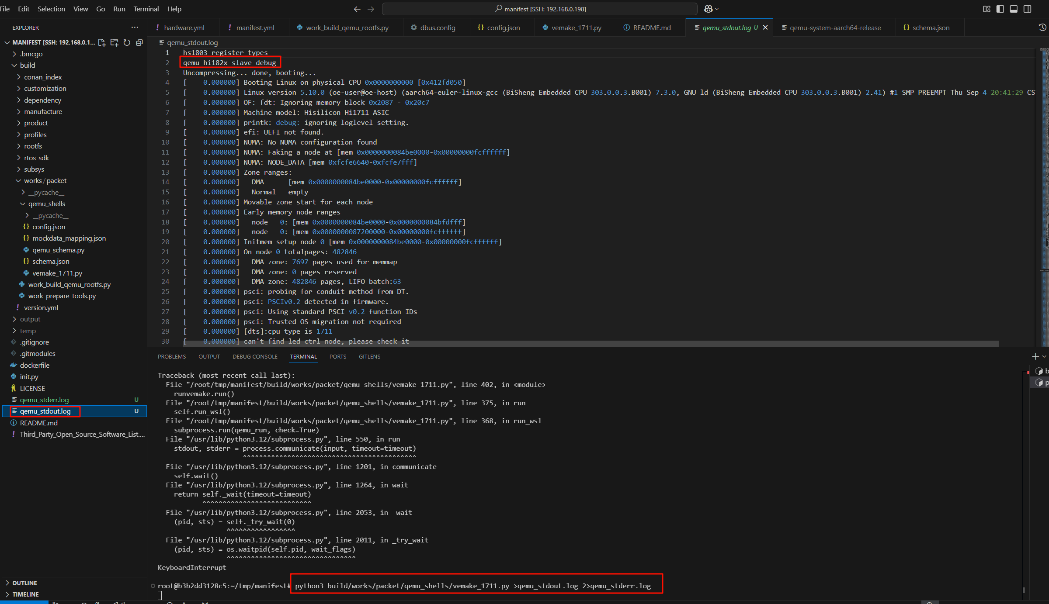Toggle the primary side bar layout button

[1000, 9]
